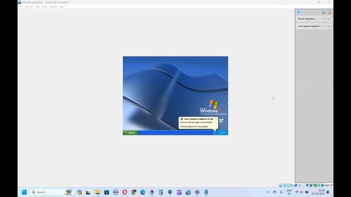Click the battery tray icon

(x=307, y=192)
